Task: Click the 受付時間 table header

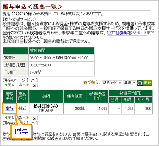Action: [x=61, y=51]
